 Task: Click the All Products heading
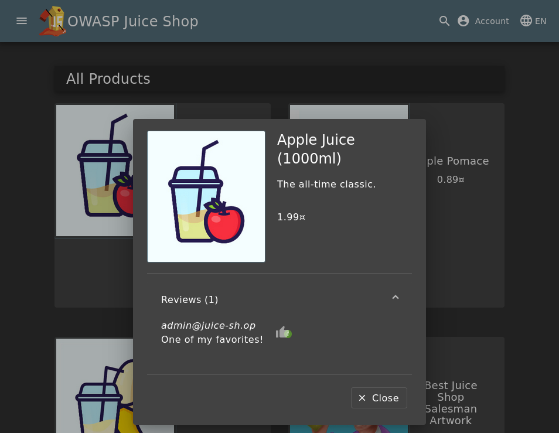[108, 79]
